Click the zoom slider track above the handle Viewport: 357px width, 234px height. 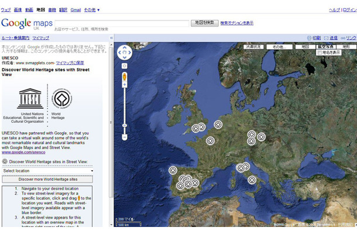pos(125,105)
